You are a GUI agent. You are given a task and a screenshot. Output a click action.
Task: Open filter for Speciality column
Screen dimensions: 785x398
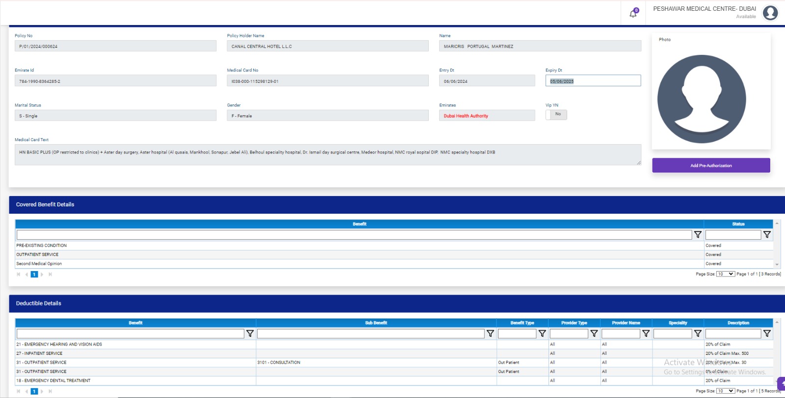[x=698, y=334]
